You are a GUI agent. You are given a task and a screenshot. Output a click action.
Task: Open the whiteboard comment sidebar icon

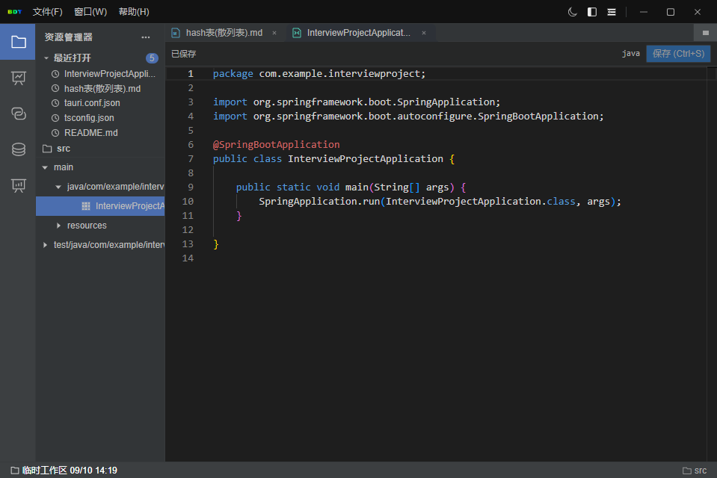pyautogui.click(x=18, y=185)
